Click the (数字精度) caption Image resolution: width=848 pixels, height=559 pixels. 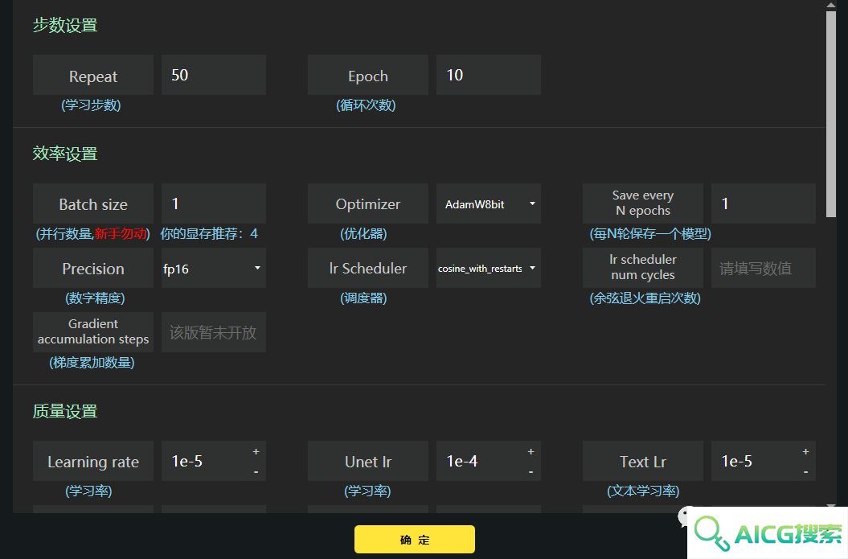coord(95,298)
